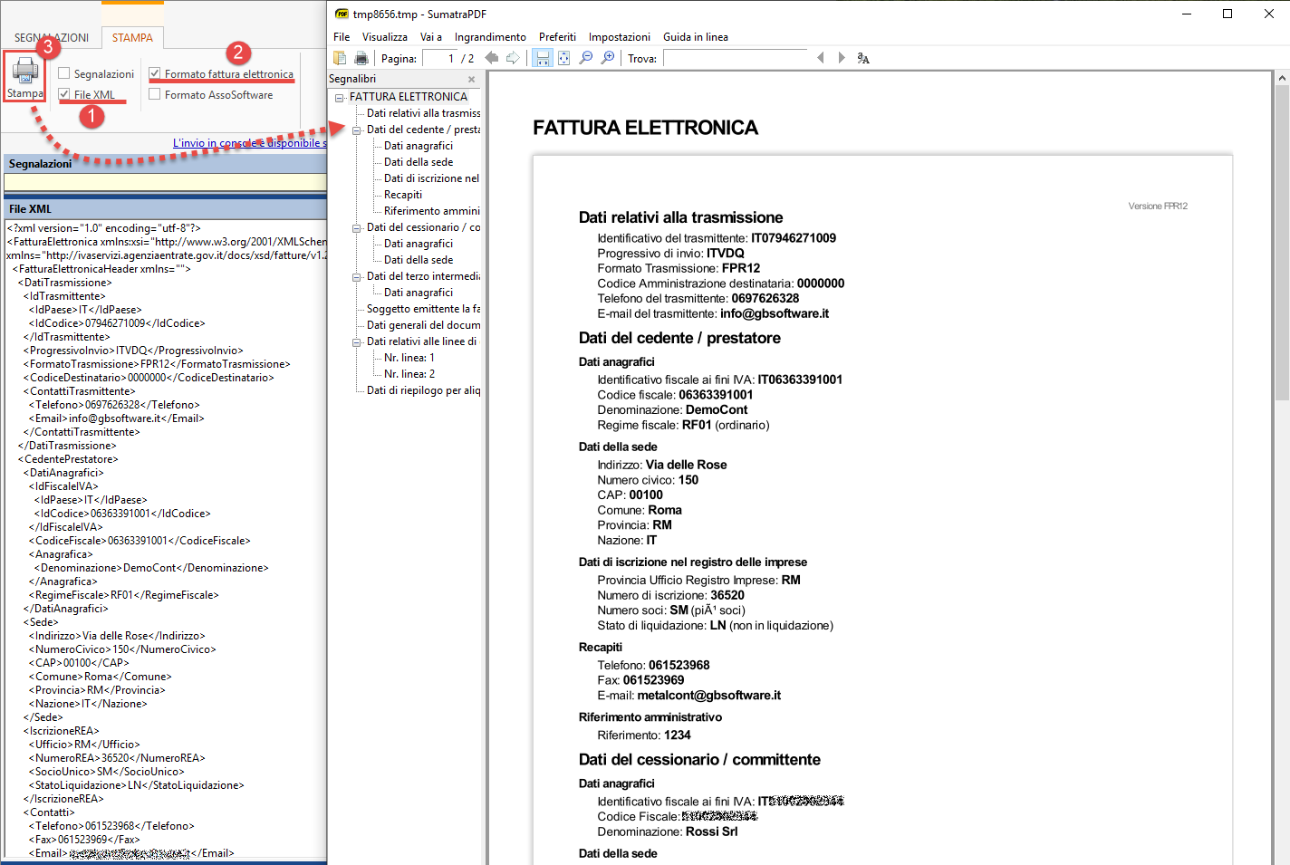Zoom in with the magnifier plus icon

click(x=608, y=58)
